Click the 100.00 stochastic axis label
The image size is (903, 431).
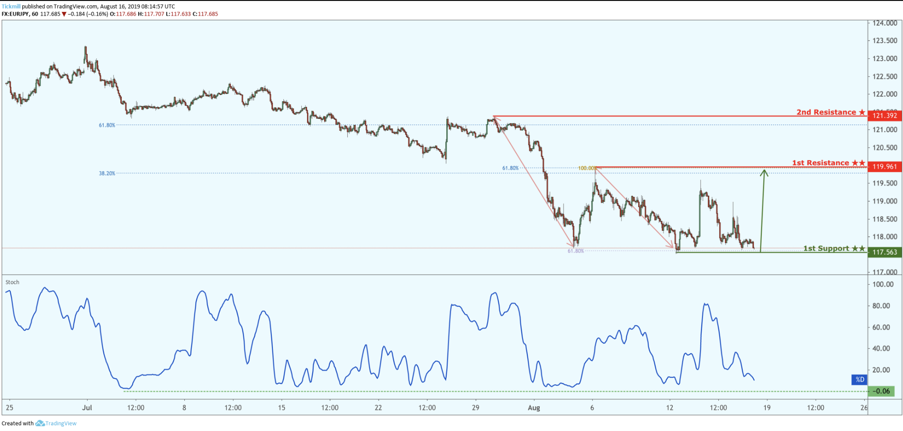click(883, 285)
